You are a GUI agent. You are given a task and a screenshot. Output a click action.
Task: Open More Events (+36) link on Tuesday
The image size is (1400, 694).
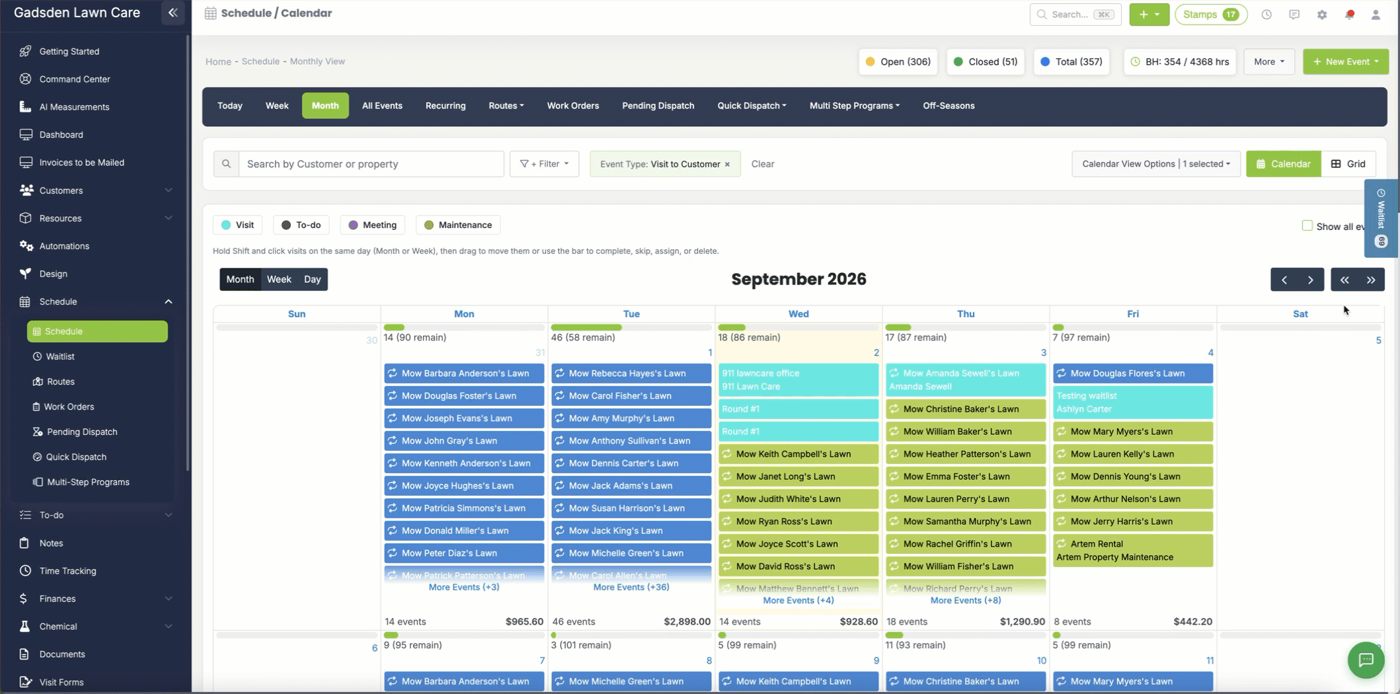tap(631, 587)
